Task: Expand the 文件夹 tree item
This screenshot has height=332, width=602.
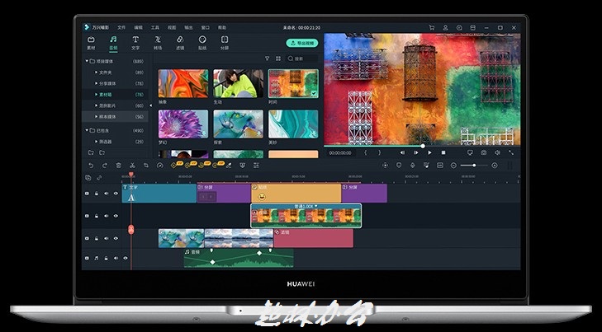Action: [97, 72]
